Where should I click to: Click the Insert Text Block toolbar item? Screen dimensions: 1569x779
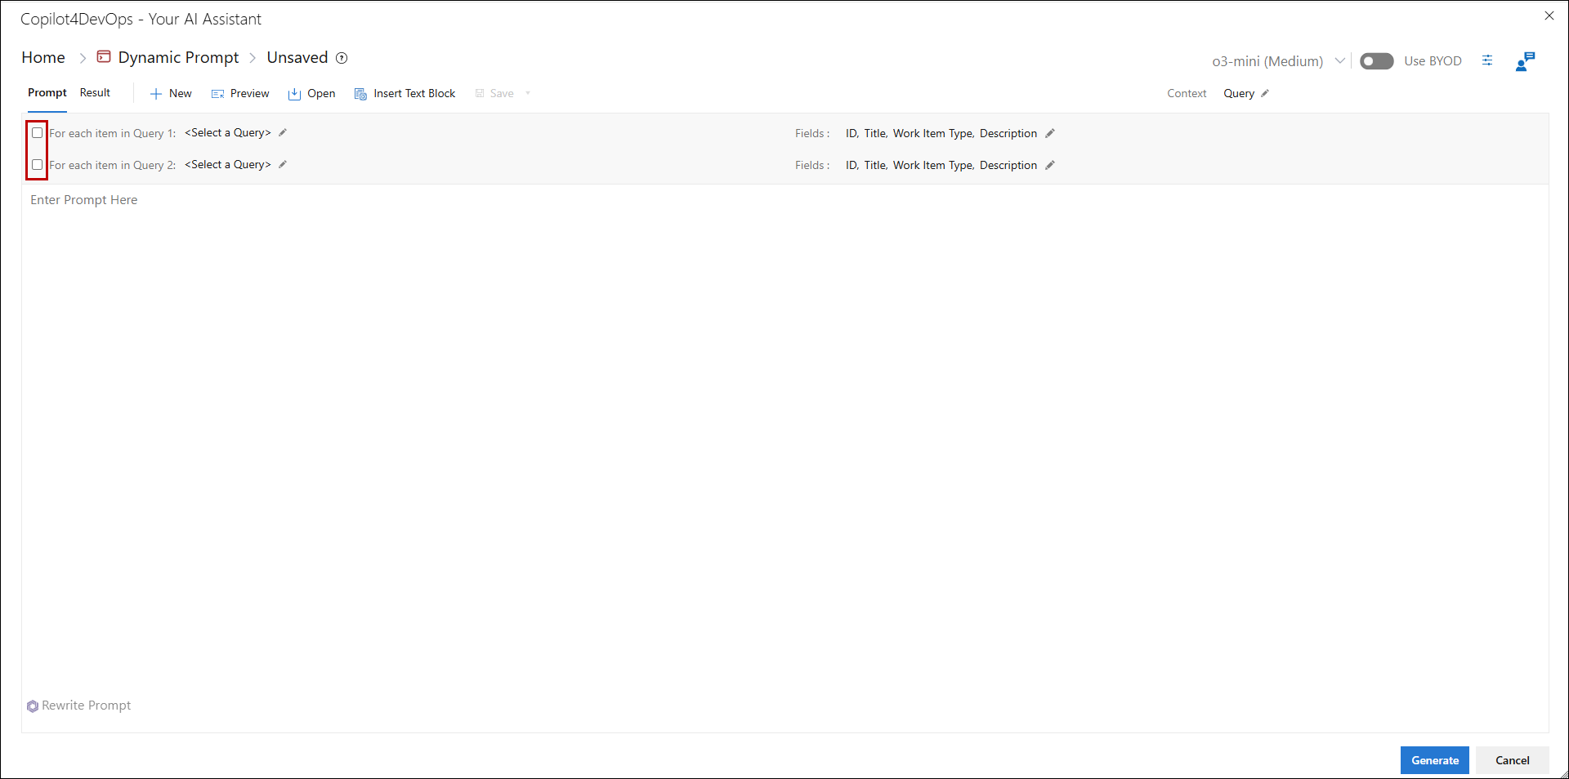click(405, 94)
